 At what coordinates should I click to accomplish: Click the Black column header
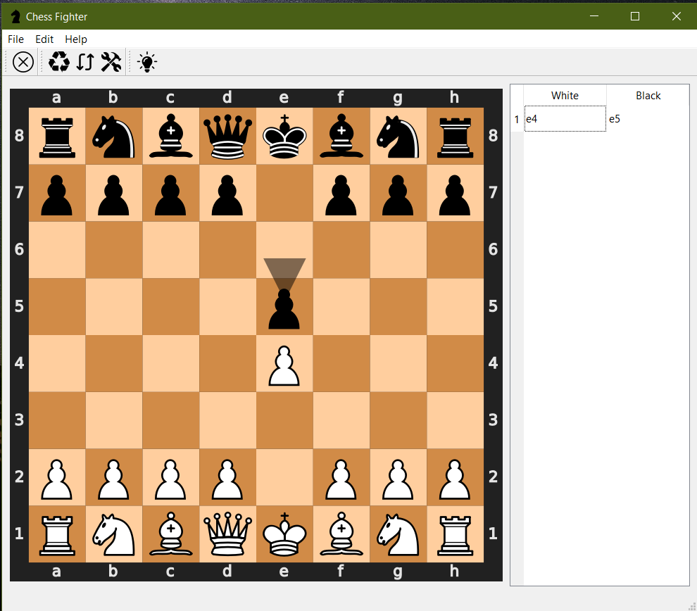(x=648, y=96)
